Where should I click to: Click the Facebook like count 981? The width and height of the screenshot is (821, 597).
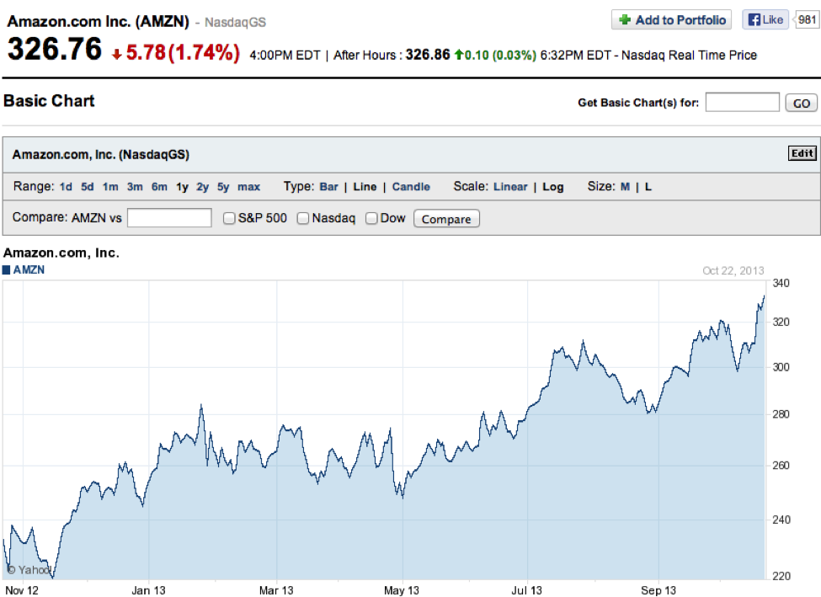coord(807,20)
